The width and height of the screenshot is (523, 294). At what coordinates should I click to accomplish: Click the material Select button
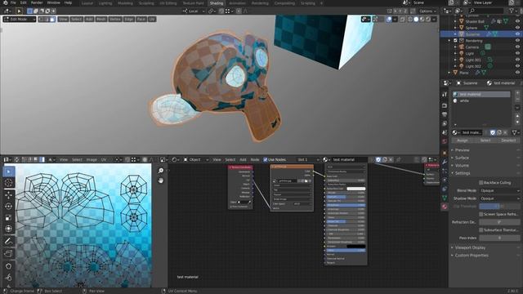tap(485, 140)
